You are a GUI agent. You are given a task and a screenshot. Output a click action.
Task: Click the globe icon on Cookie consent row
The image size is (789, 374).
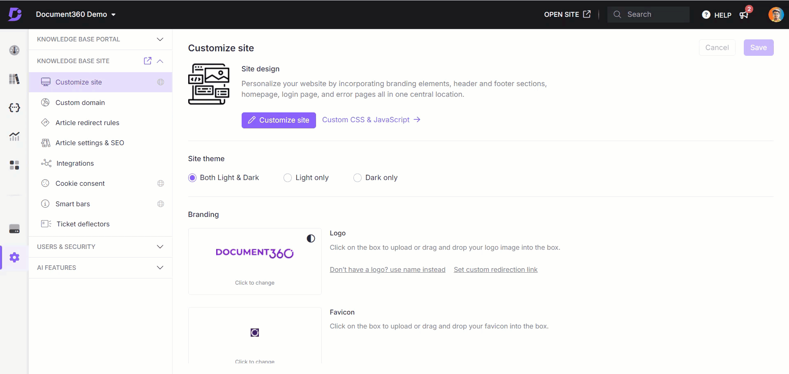[161, 183]
